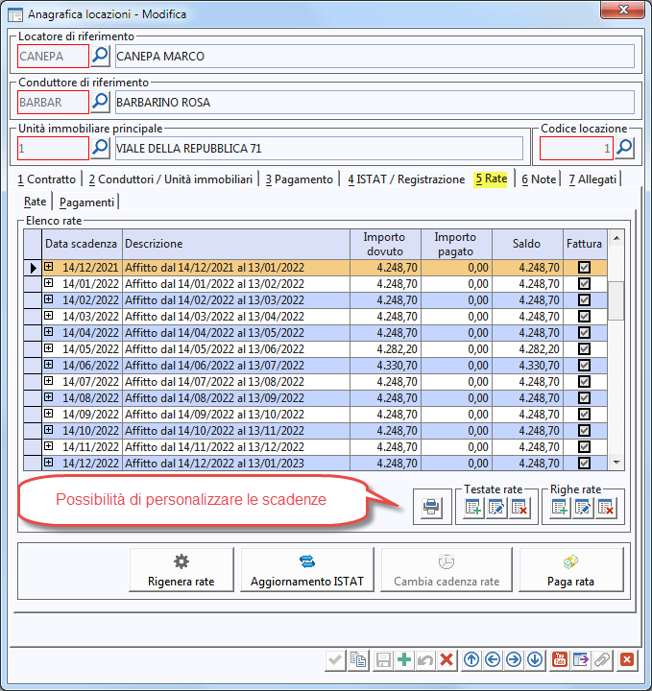Delete the selected row in Righe rate

(x=606, y=509)
